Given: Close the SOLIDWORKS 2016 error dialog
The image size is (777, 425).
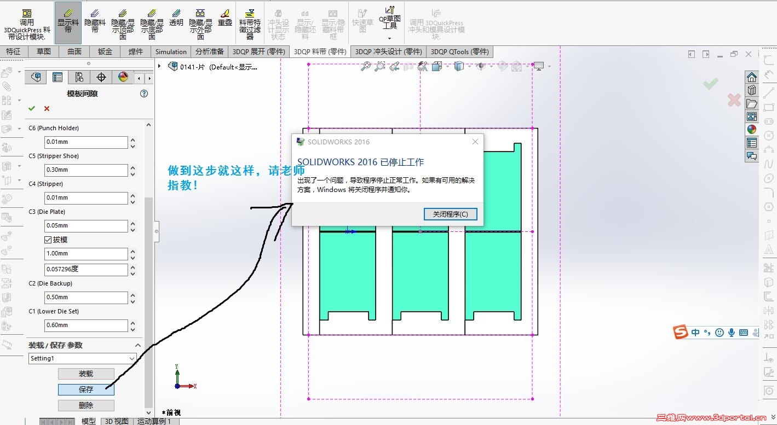Looking at the screenshot, I should pos(475,142).
